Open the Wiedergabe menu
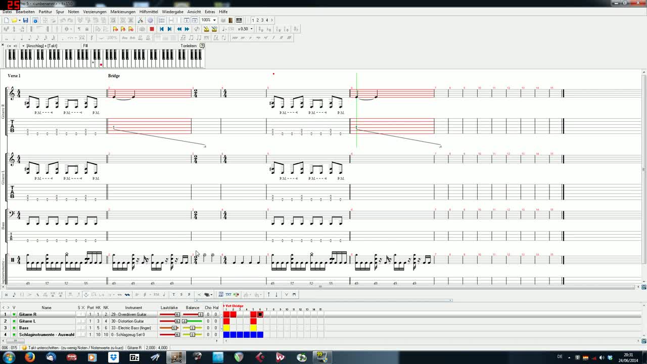647x364 pixels. tap(173, 12)
